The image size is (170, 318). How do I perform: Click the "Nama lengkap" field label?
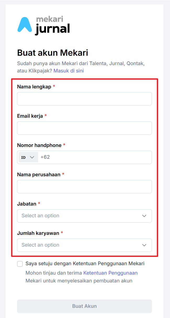point(34,87)
